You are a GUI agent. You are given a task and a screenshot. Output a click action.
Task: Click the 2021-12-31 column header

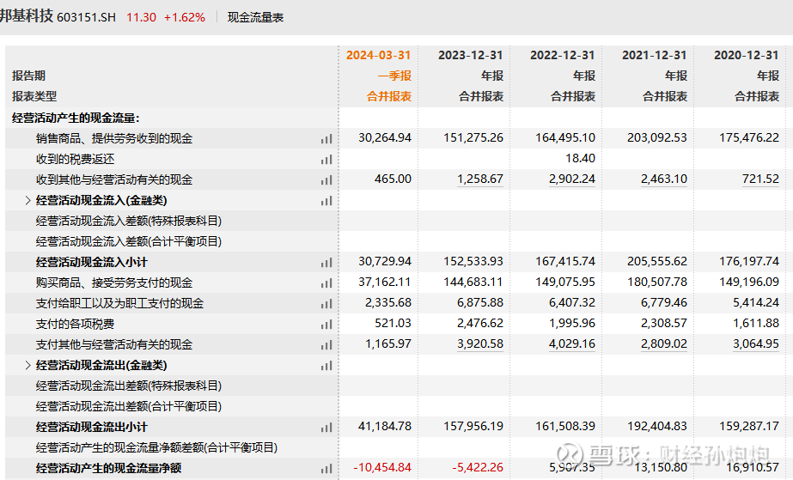coord(654,55)
